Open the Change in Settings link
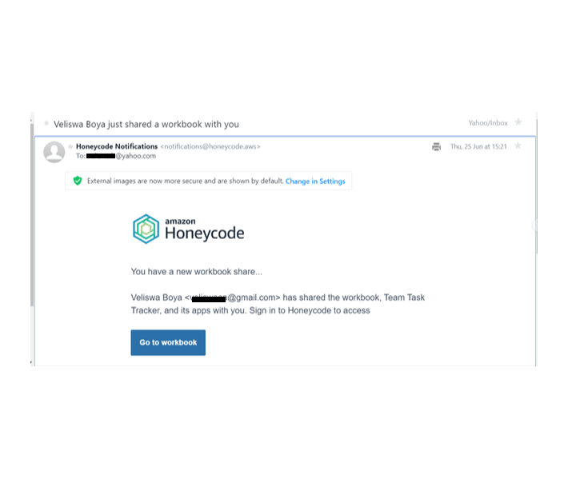Viewport: 568px width, 479px height. click(x=315, y=182)
